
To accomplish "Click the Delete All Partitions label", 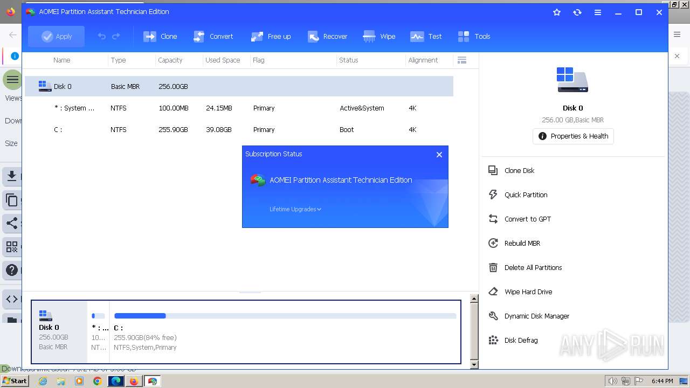I will click(533, 267).
